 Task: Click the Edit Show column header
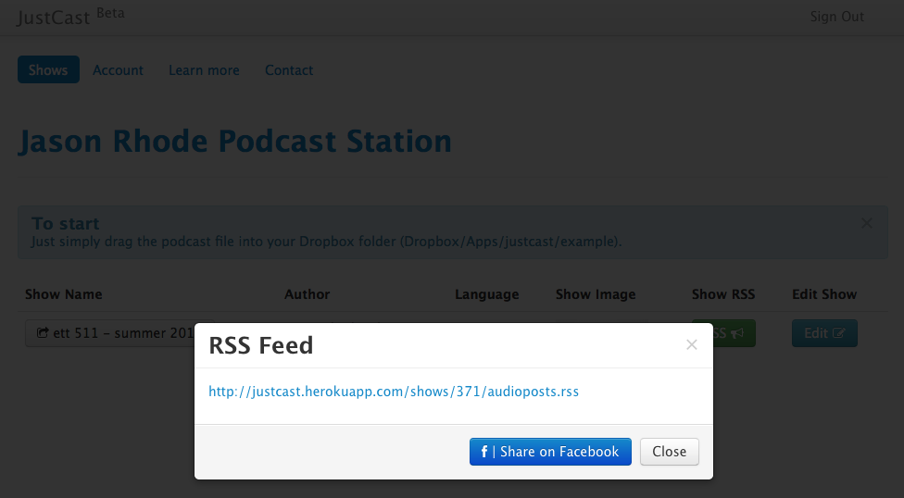pos(824,294)
